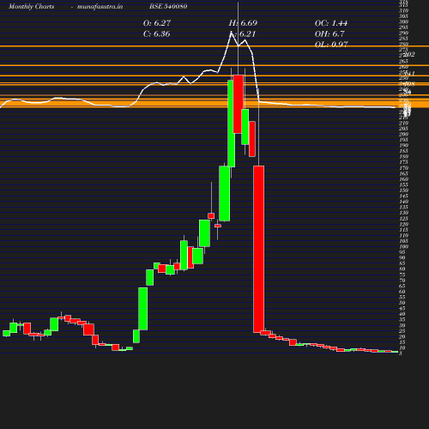This screenshot has width=429, height=429.
Task: Click the "BSE 540080" ticker label
Action: 168,7
